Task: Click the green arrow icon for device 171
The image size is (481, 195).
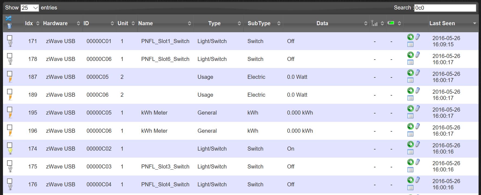Action: [x=410, y=37]
